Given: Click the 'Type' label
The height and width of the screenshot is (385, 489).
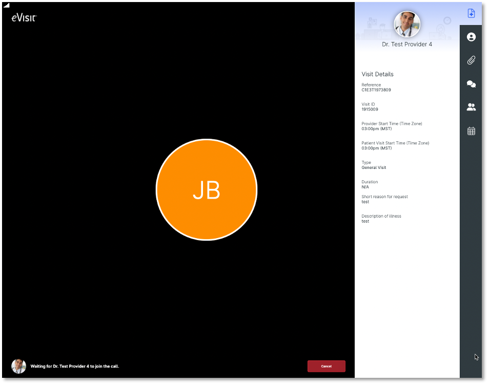Looking at the screenshot, I should click(x=366, y=162).
